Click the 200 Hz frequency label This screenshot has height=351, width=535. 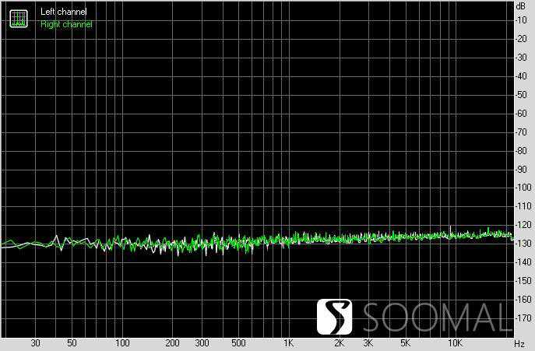pyautogui.click(x=172, y=343)
